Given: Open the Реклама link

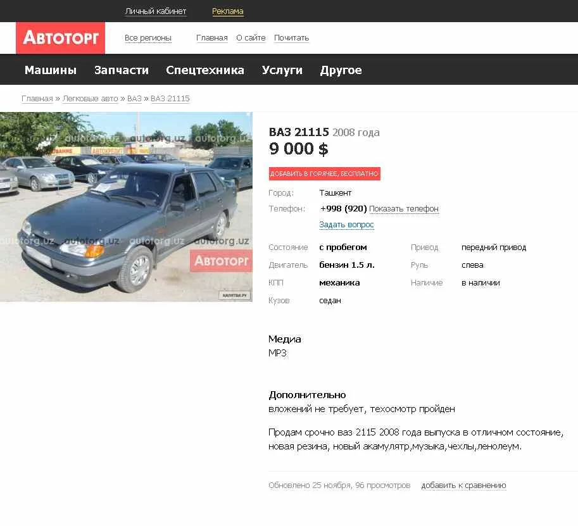Looking at the screenshot, I should [x=227, y=11].
